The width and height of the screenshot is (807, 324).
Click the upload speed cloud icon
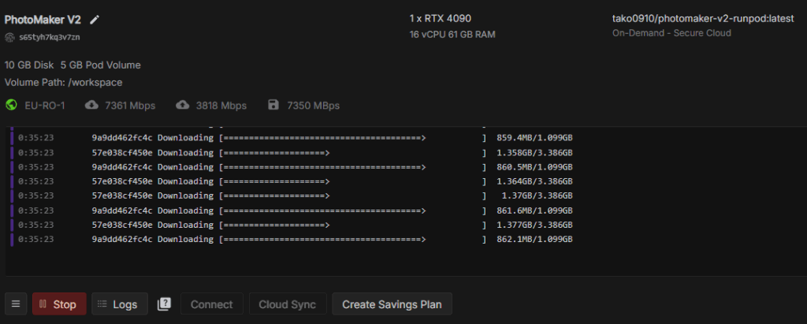183,105
